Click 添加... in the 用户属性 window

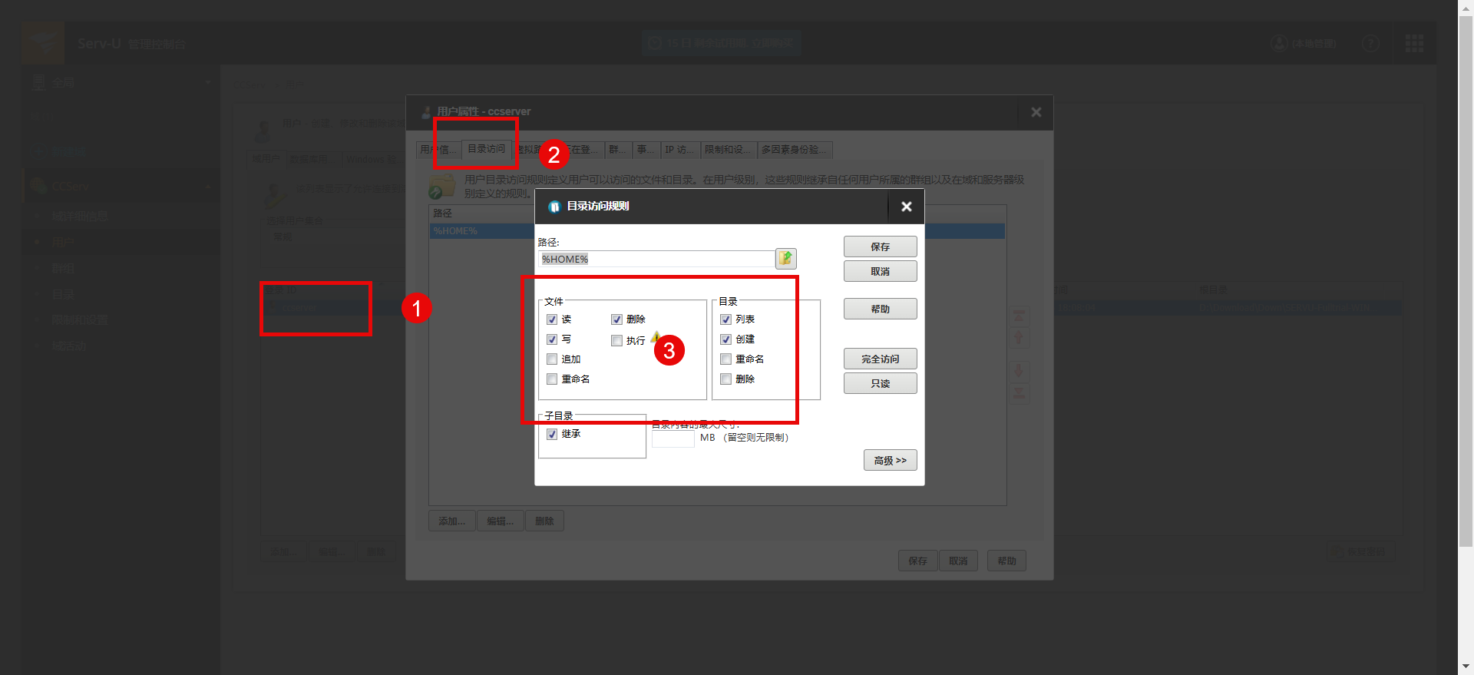point(452,521)
